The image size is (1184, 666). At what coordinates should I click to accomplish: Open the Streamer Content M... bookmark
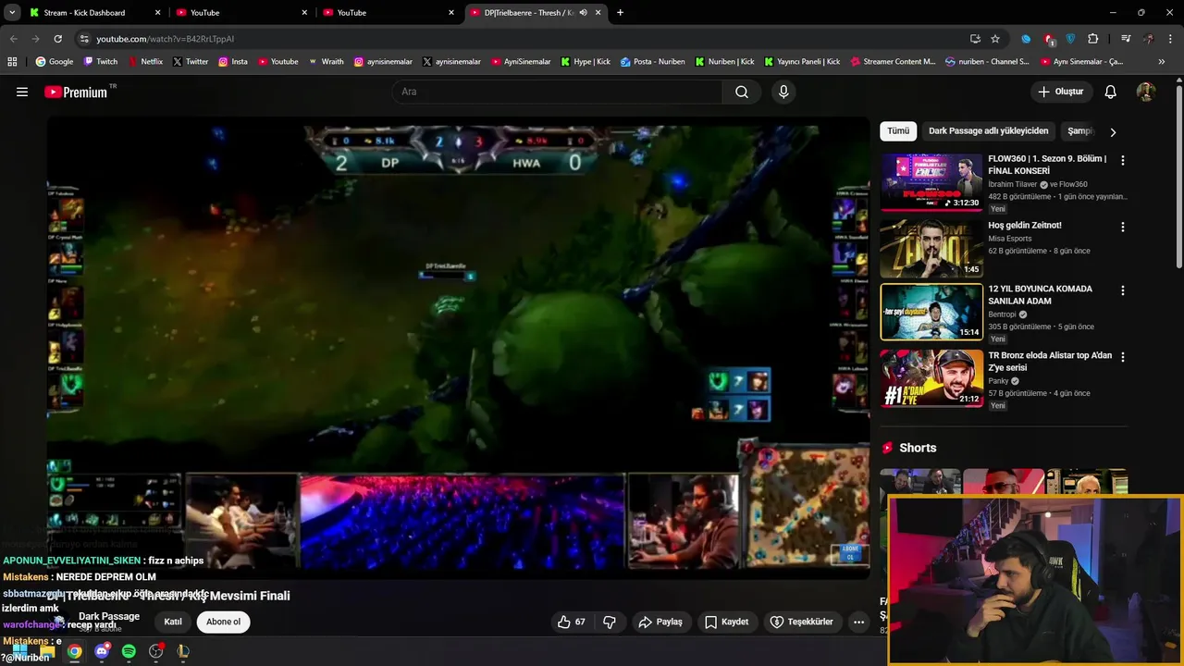click(892, 61)
